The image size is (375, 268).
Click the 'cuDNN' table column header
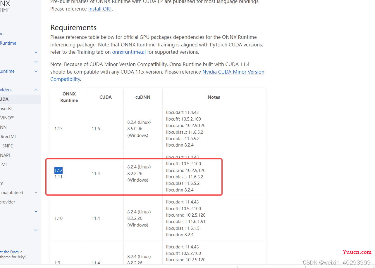click(x=143, y=97)
